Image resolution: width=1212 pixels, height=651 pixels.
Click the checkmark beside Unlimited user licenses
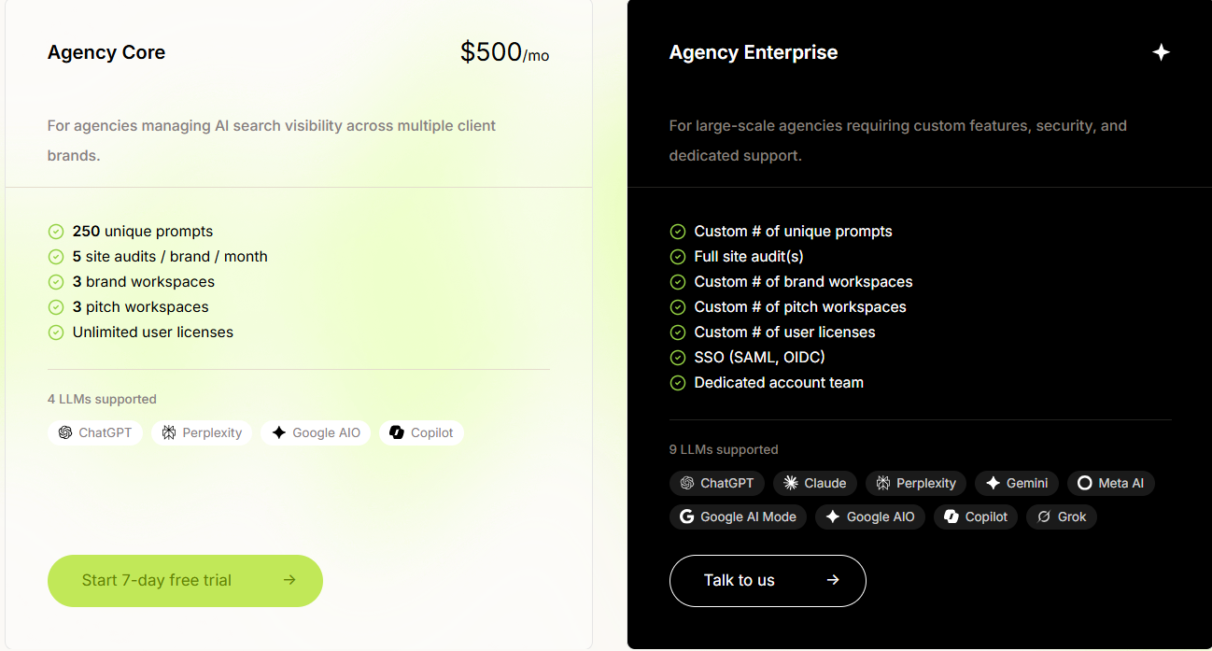tap(55, 332)
